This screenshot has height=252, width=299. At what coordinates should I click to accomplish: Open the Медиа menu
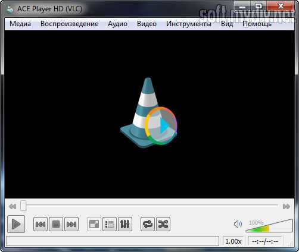[20, 24]
